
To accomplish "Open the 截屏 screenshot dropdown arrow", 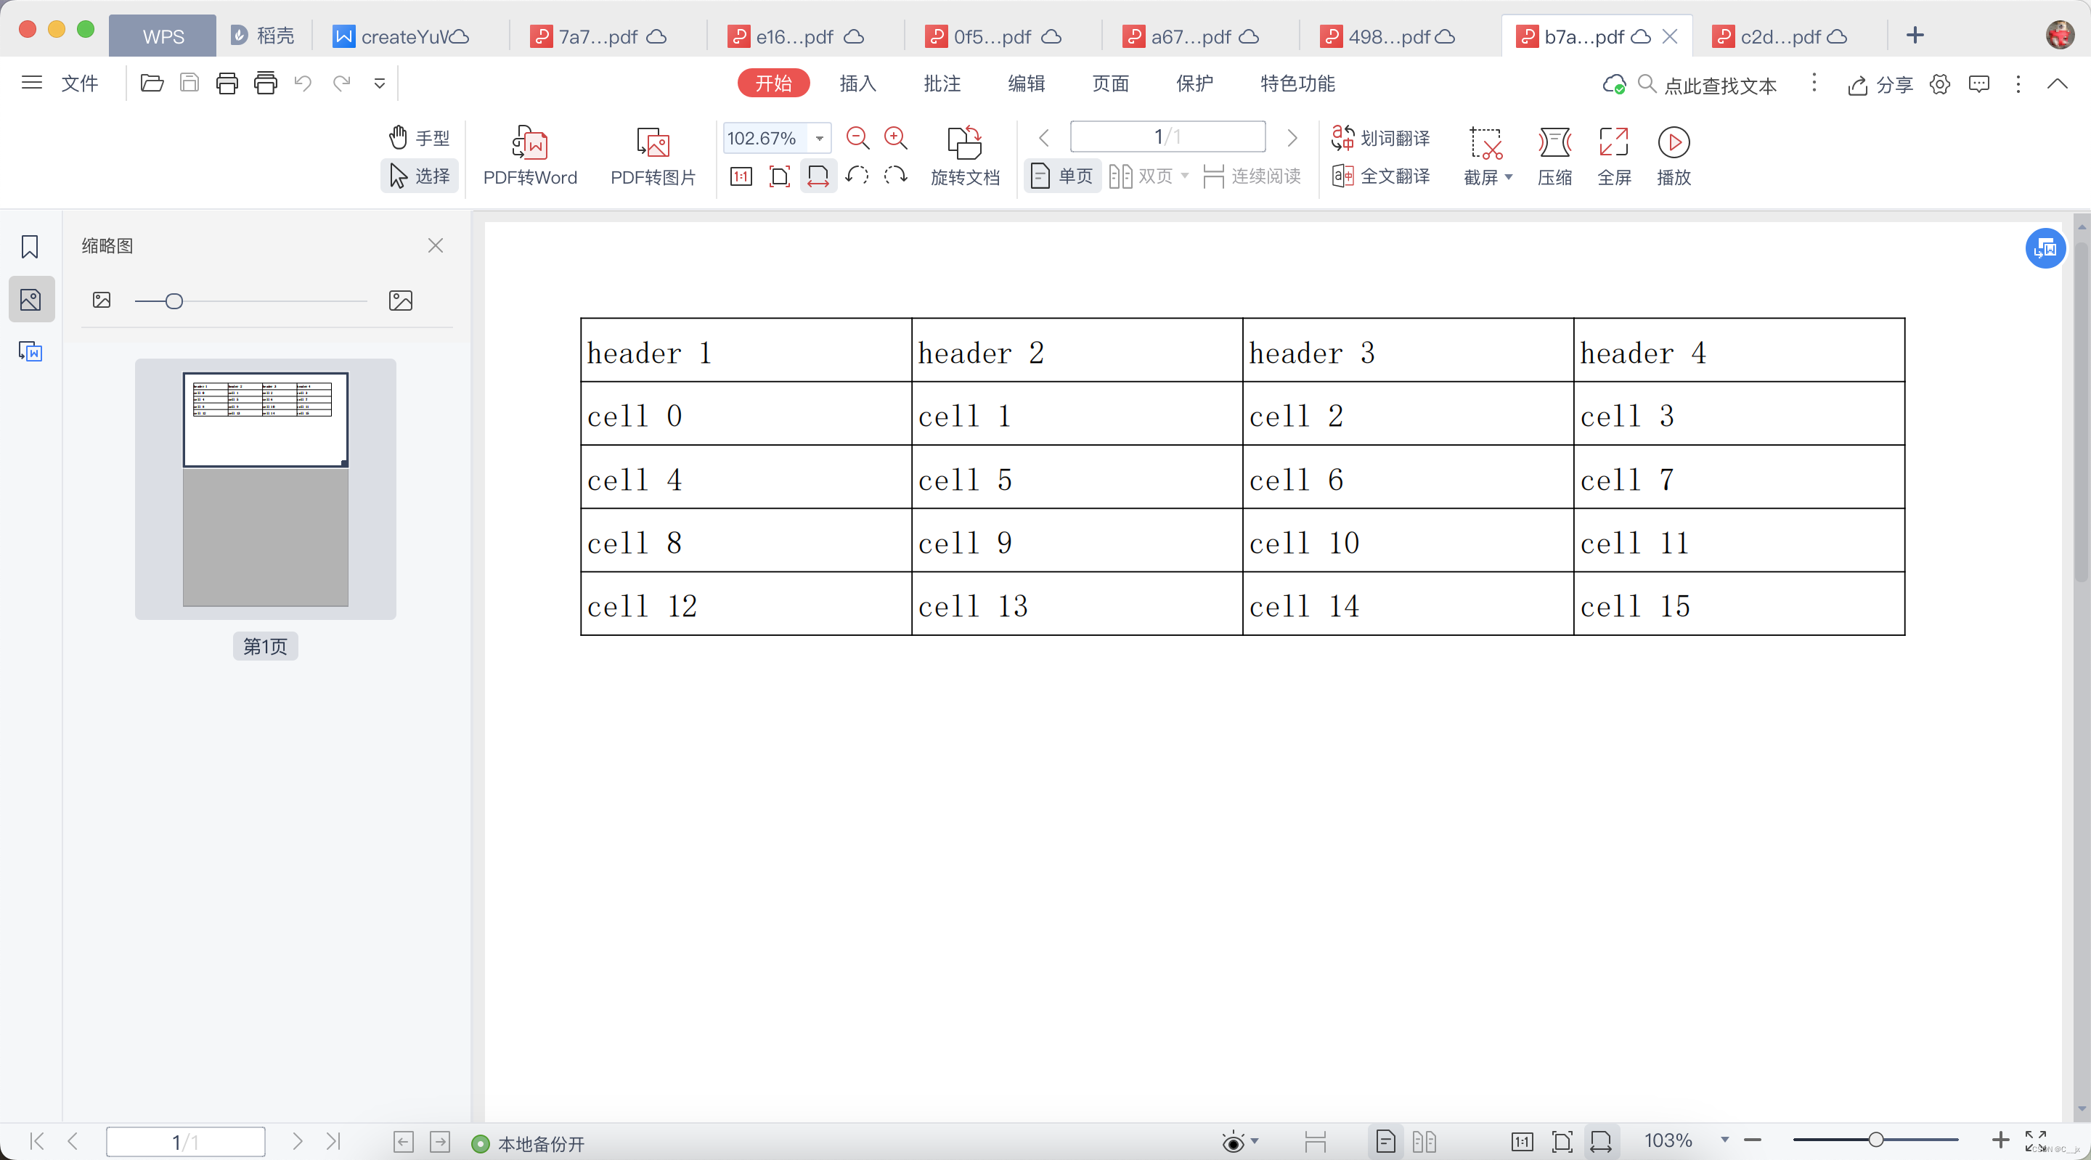I will (1509, 177).
